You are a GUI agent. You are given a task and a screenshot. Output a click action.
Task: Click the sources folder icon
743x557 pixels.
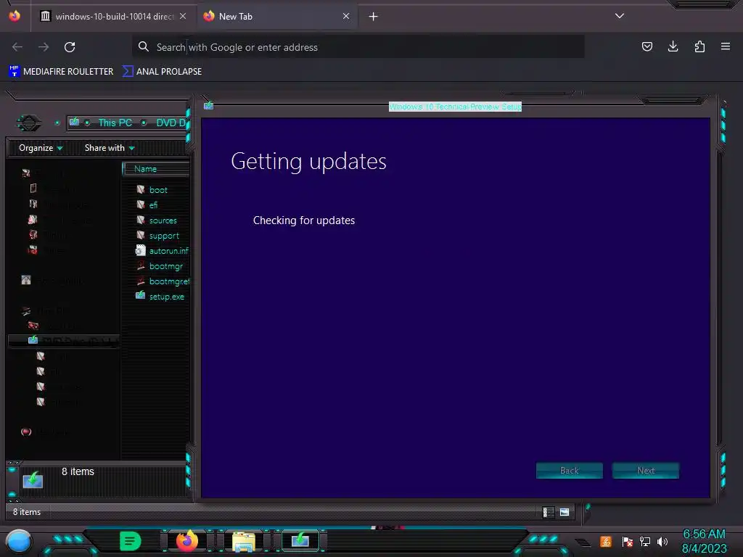[x=140, y=220]
